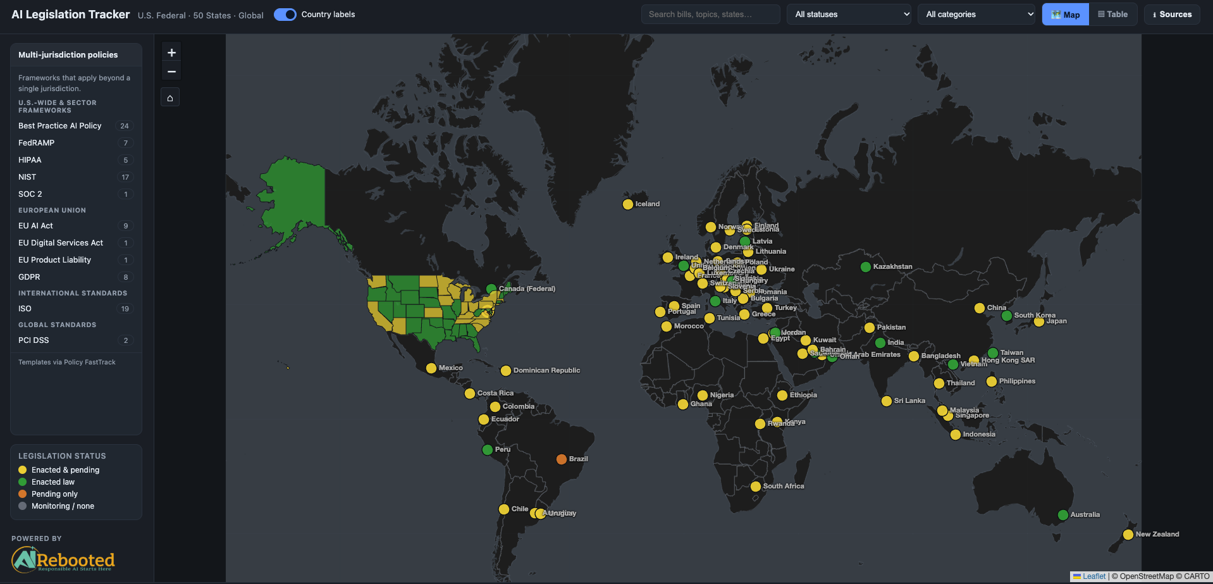This screenshot has width=1213, height=584.
Task: Select FedRAMP in the frameworks list
Action: (x=76, y=143)
